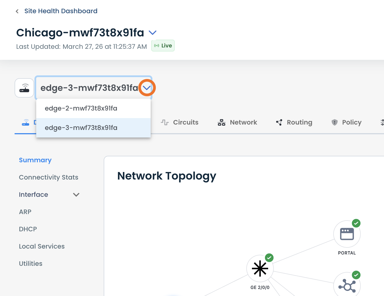Open the Summary sidebar section
This screenshot has width=384, height=296.
point(35,160)
